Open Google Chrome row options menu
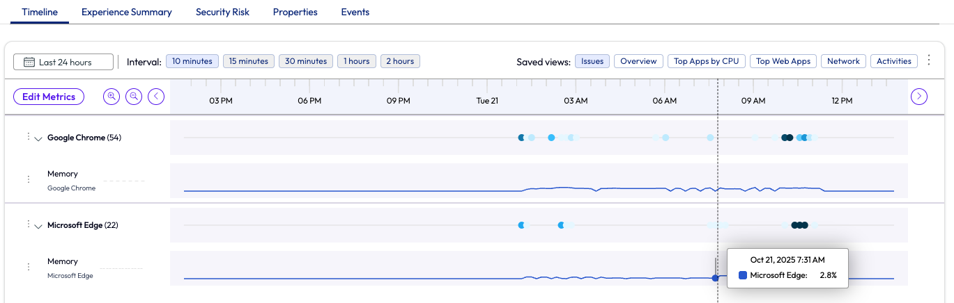The image size is (954, 303). pyautogui.click(x=29, y=137)
